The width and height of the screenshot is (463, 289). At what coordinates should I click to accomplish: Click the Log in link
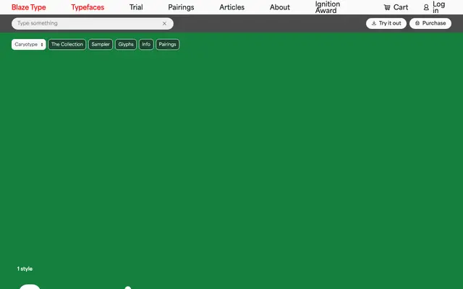pos(439,7)
